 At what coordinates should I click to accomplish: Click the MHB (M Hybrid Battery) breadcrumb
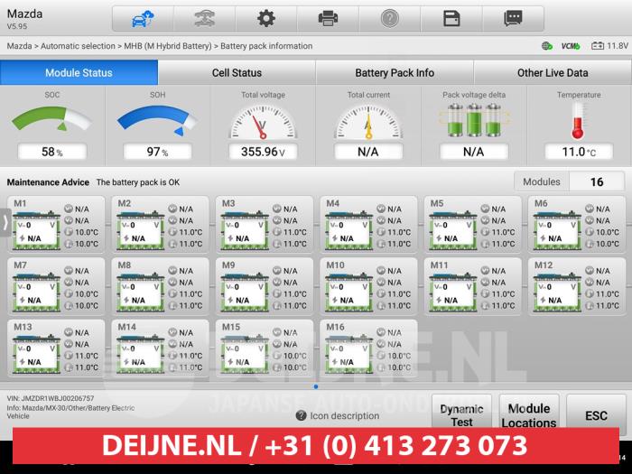tap(168, 46)
